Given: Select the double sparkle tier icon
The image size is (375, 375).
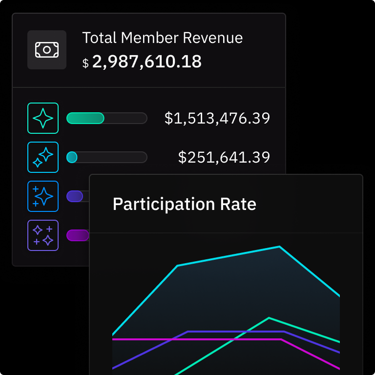Looking at the screenshot, I should [x=43, y=157].
